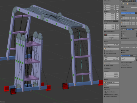Switch bone display to Octahedral
Image resolution: width=137 pixels, height=103 pixels.
pos(124,29)
